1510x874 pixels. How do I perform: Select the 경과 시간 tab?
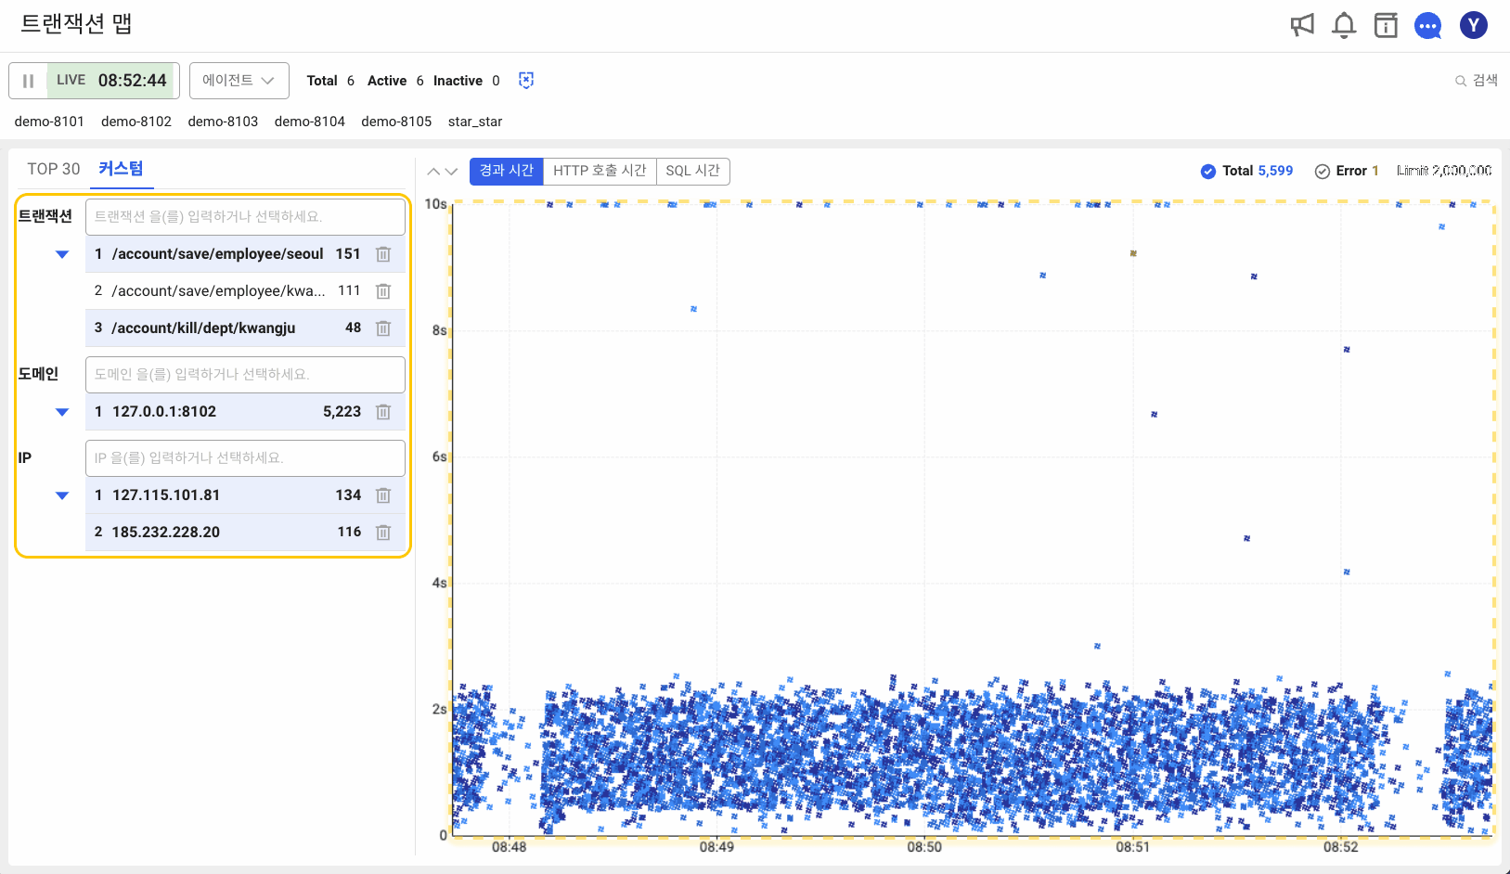tap(507, 171)
